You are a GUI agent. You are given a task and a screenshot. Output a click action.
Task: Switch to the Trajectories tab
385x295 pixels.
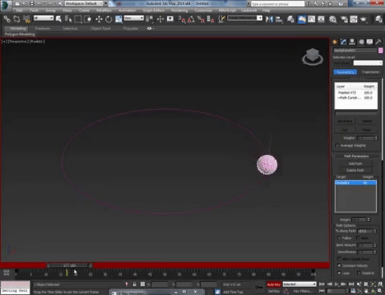(371, 72)
